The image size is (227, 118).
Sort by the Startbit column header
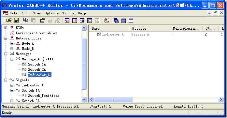point(211,28)
